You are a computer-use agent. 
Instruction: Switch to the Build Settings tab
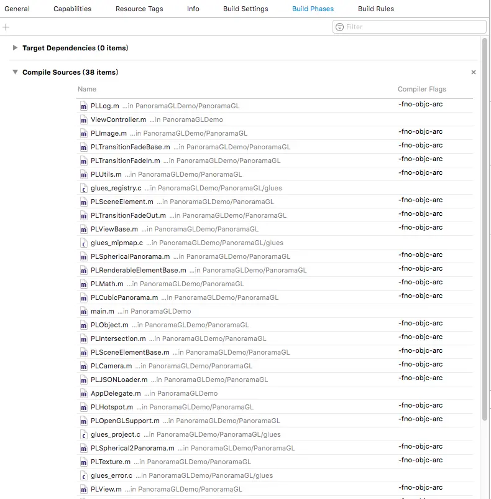tap(245, 9)
